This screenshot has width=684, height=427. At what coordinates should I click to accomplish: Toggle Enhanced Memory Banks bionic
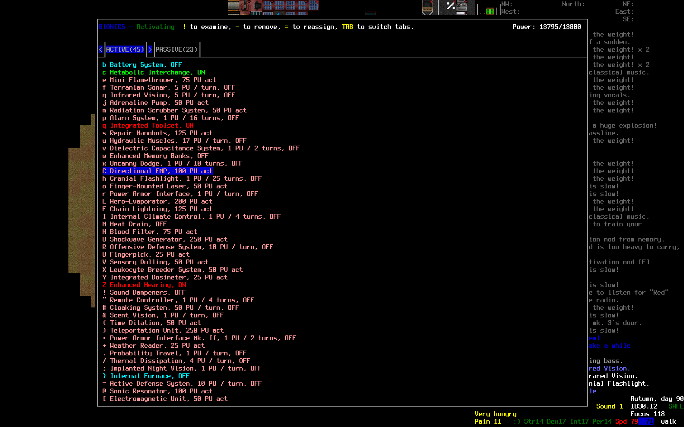click(155, 156)
